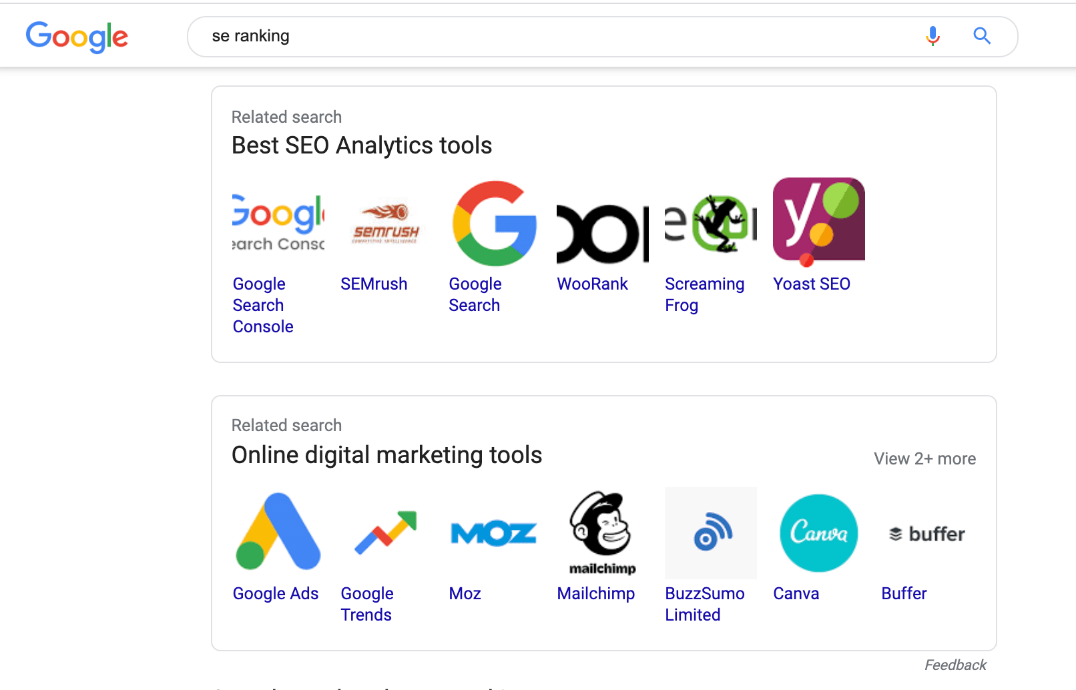Click the Google Trends arrow icon
Viewport: 1076px width, 690px height.
click(386, 532)
